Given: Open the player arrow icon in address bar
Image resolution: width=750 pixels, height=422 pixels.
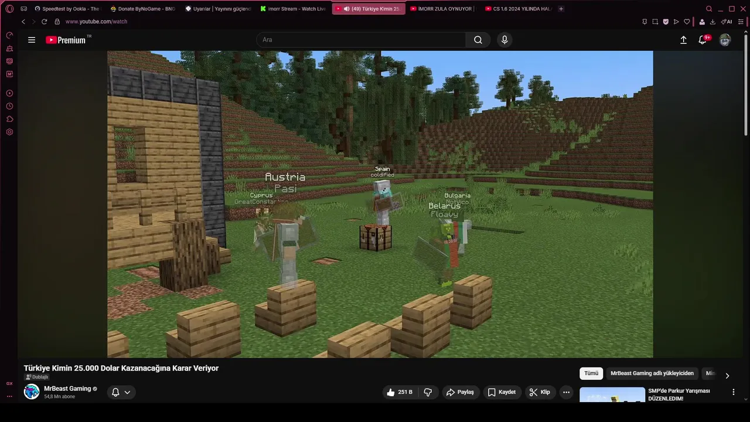Looking at the screenshot, I should (x=676, y=22).
